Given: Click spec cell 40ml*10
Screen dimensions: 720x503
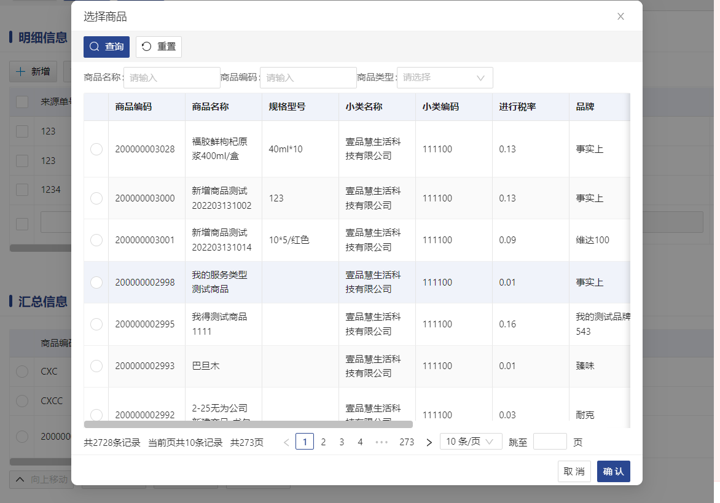Looking at the screenshot, I should point(286,149).
